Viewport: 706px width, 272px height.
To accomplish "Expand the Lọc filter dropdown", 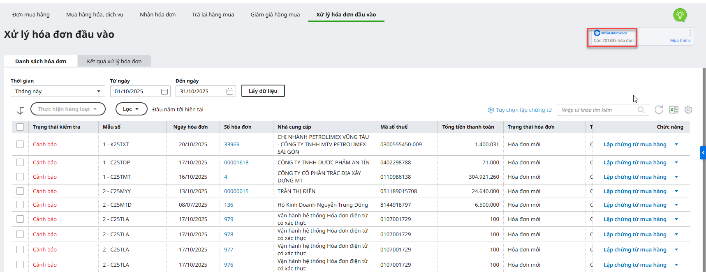I will click(131, 109).
